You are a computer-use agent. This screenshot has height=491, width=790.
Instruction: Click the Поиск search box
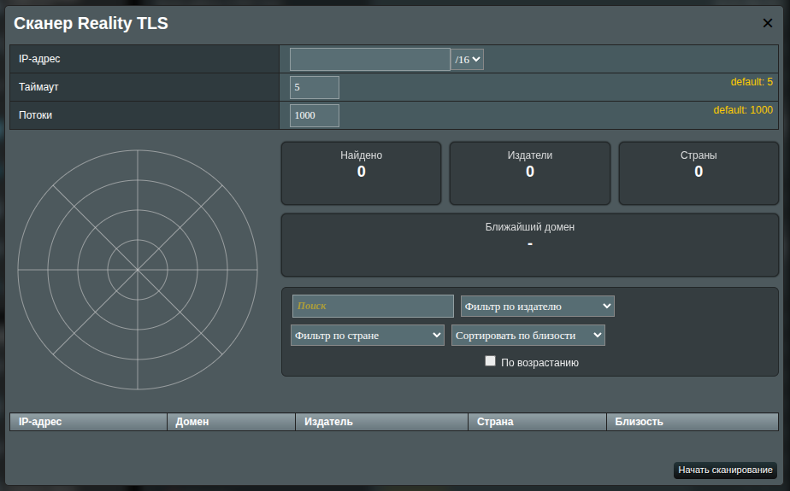click(x=373, y=306)
